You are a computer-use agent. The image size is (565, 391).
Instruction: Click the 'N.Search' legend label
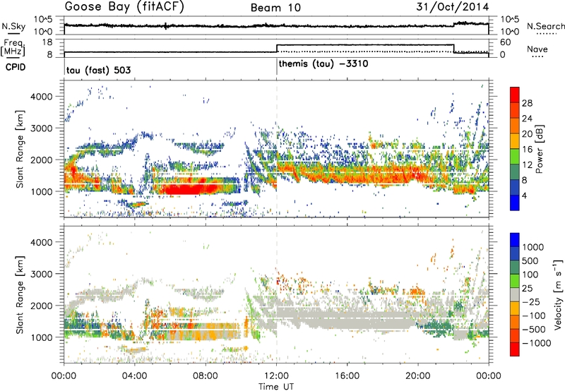click(x=545, y=26)
